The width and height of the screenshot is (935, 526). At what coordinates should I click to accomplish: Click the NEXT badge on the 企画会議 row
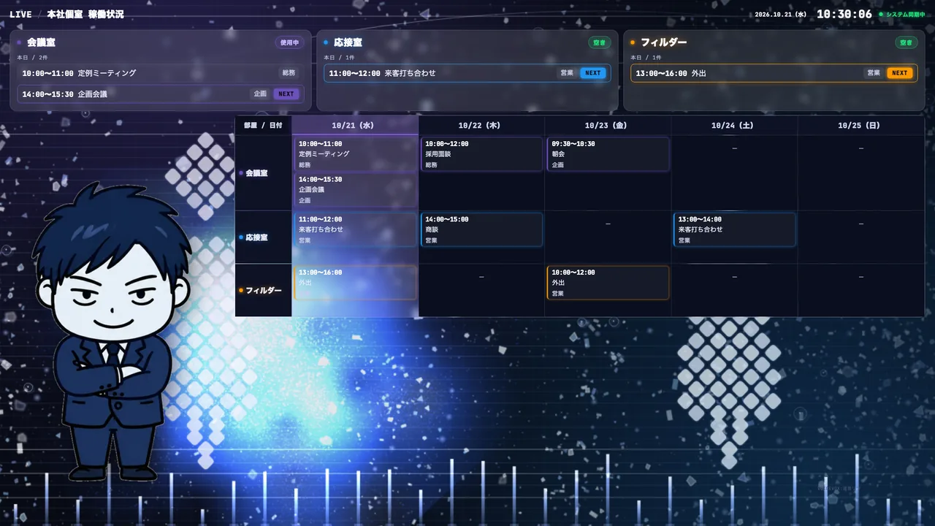click(286, 94)
